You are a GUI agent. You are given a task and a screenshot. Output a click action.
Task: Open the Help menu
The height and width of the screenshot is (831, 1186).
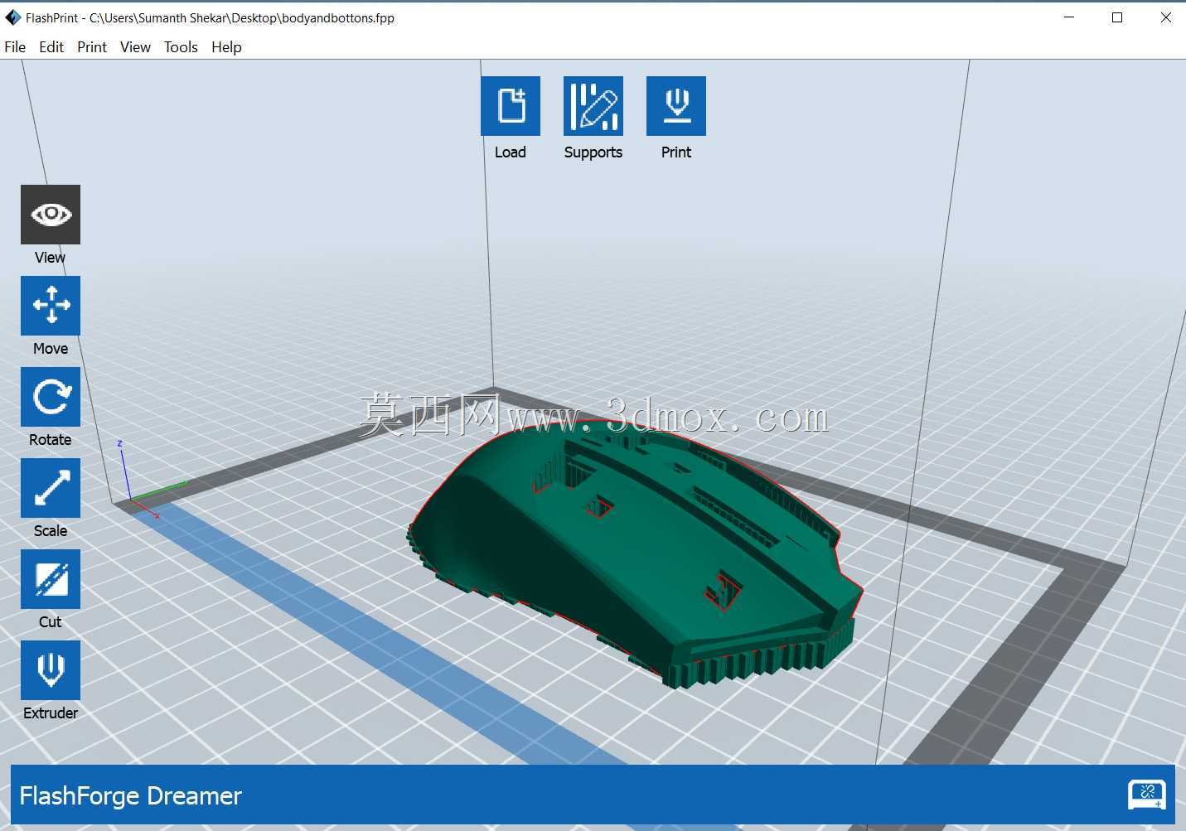pyautogui.click(x=226, y=47)
